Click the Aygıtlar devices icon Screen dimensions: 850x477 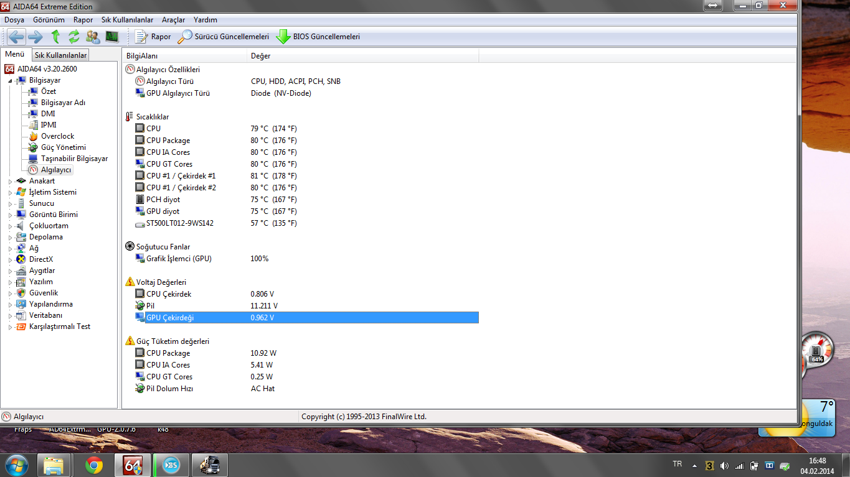(22, 271)
